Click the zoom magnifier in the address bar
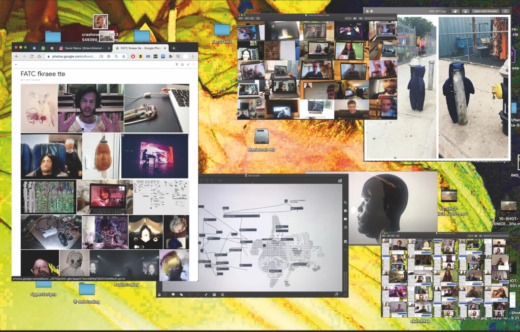The width and height of the screenshot is (520, 332). click(116, 57)
